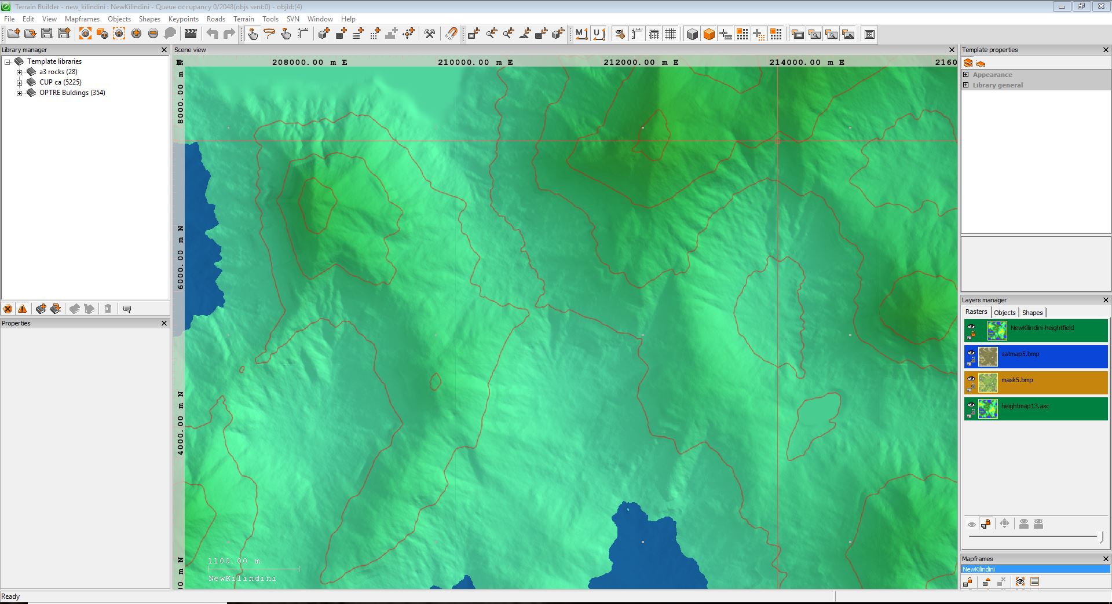Image resolution: width=1112 pixels, height=604 pixels.
Task: Switch to the Objects tab in Layers manager
Action: click(x=1005, y=313)
